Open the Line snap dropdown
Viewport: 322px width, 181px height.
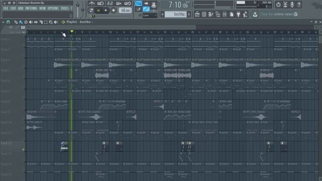[x=150, y=16]
